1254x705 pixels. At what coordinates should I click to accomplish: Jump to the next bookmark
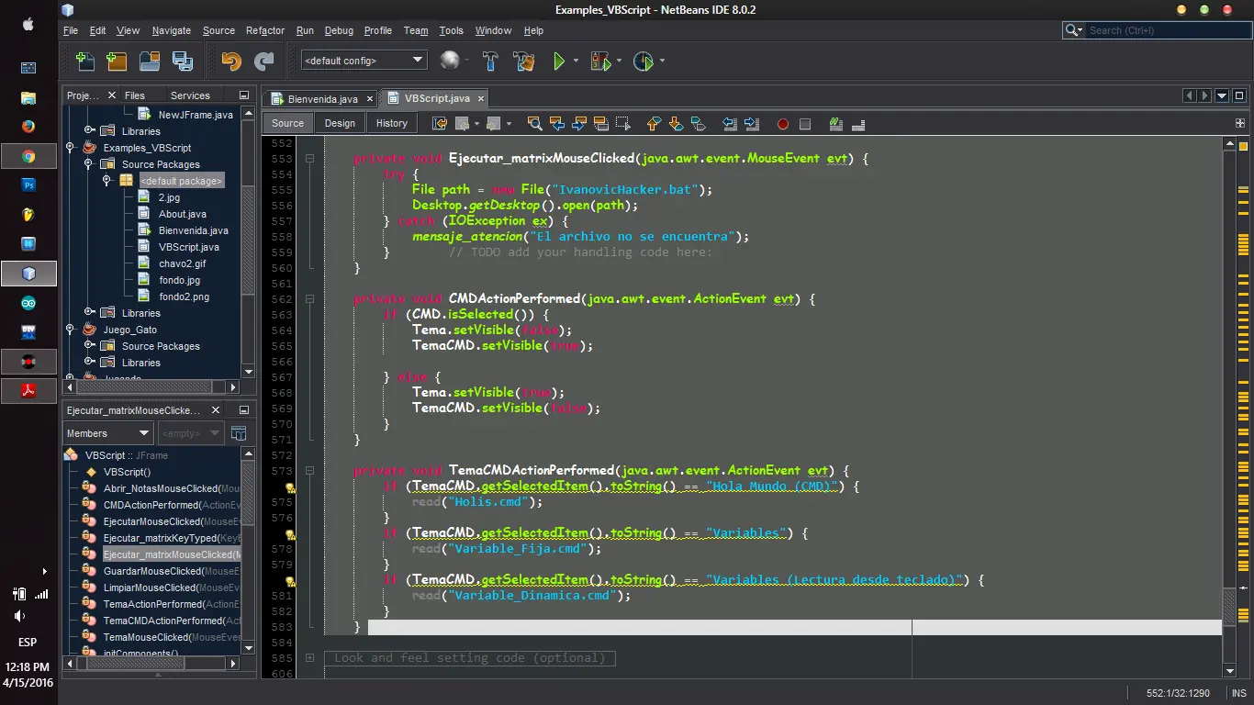tap(676, 124)
